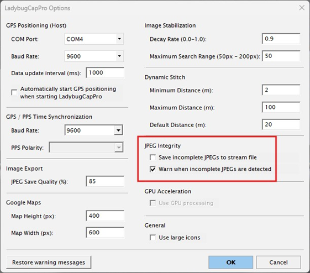Open the PPS Polarity dropdown
Screen dimensions: 310x273
[x=86, y=147]
